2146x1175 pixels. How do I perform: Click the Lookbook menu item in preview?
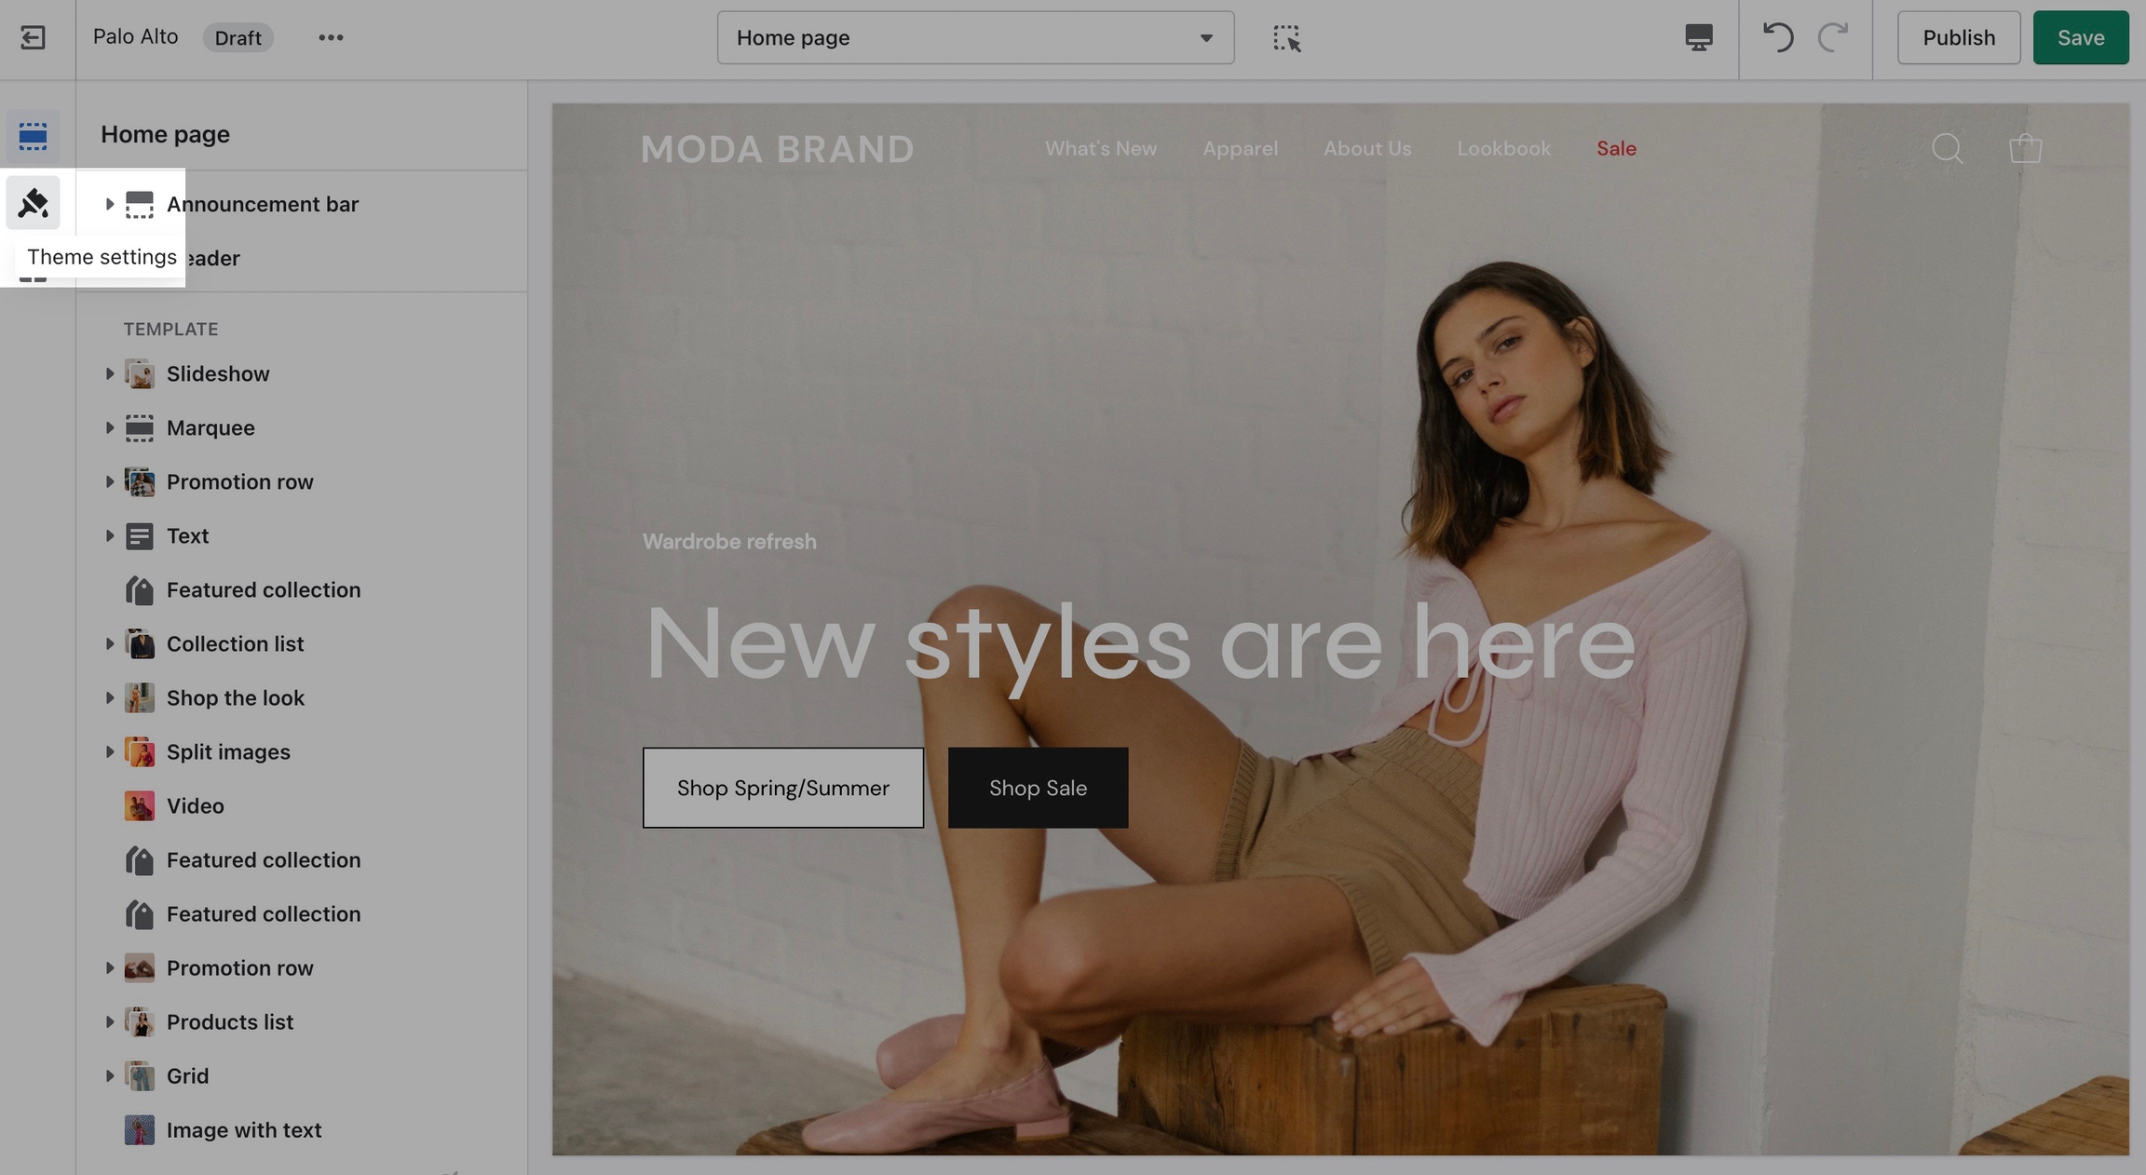pyautogui.click(x=1503, y=148)
